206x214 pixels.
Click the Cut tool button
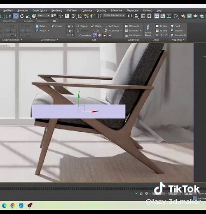coord(96,30)
